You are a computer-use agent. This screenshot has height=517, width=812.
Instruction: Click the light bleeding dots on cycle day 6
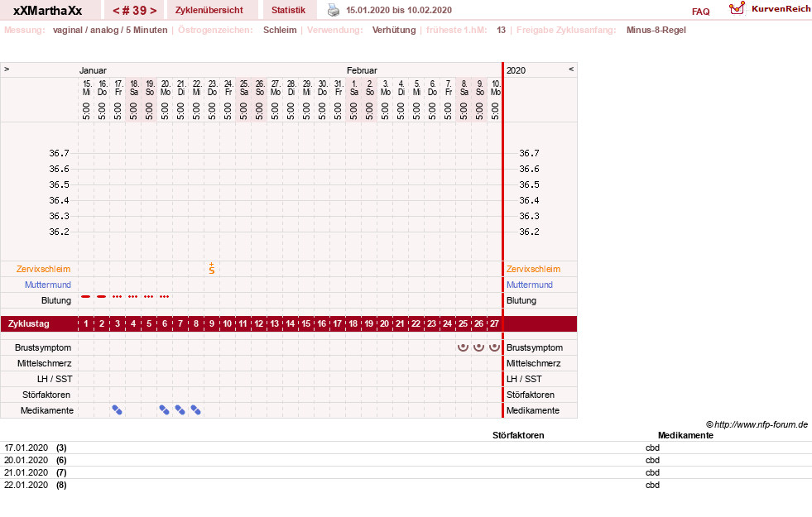(165, 296)
